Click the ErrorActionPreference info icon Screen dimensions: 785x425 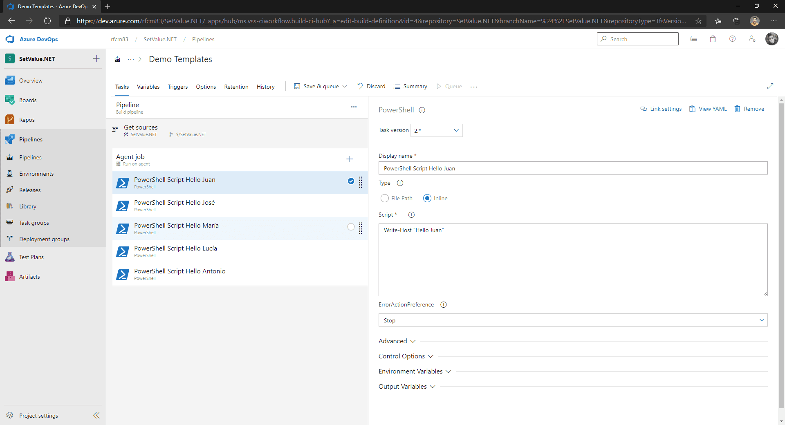point(444,304)
